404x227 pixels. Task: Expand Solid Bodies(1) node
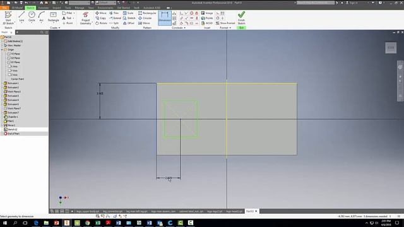click(x=2, y=41)
